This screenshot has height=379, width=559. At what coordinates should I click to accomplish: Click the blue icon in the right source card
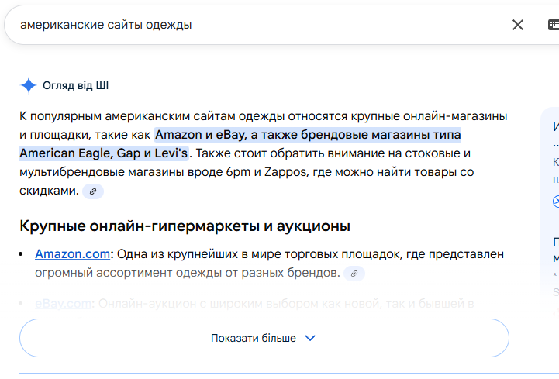[556, 202]
